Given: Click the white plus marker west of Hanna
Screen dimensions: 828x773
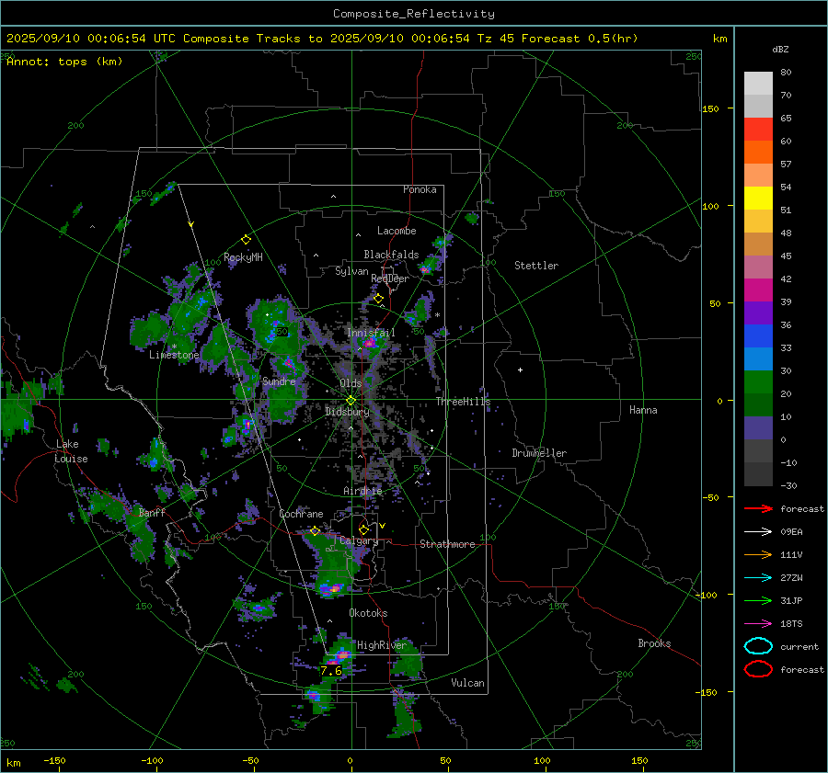Looking at the screenshot, I should [520, 369].
